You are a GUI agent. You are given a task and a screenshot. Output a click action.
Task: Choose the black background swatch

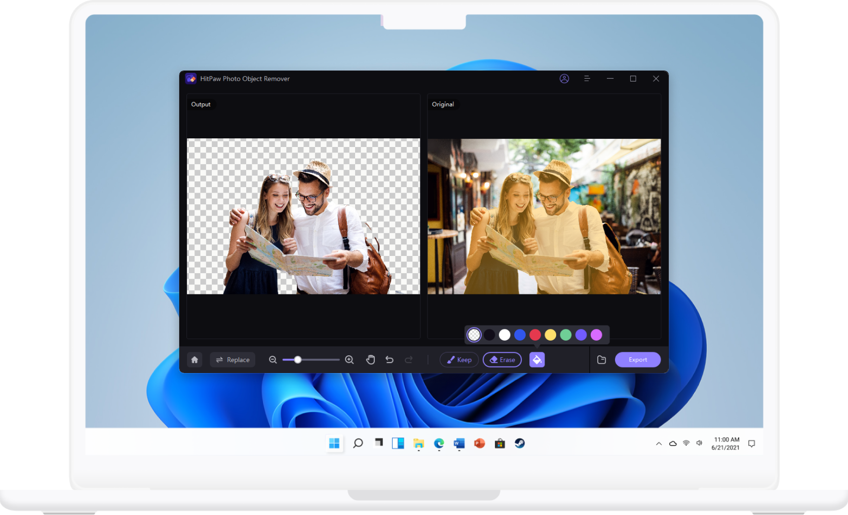tap(489, 335)
